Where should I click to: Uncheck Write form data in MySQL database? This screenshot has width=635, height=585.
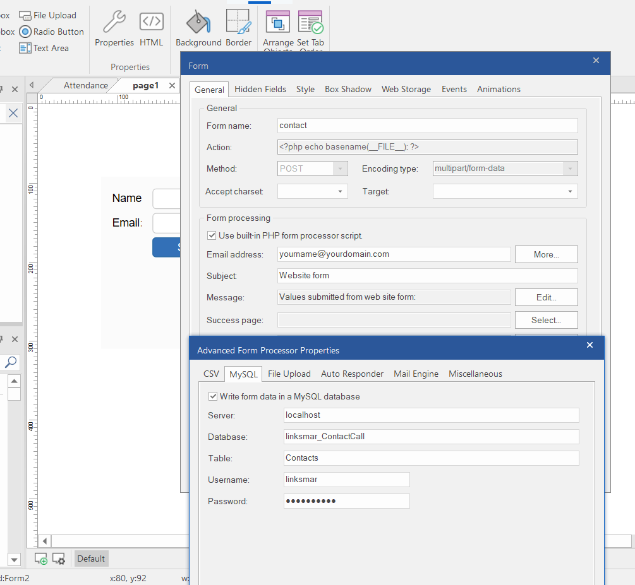click(x=213, y=396)
